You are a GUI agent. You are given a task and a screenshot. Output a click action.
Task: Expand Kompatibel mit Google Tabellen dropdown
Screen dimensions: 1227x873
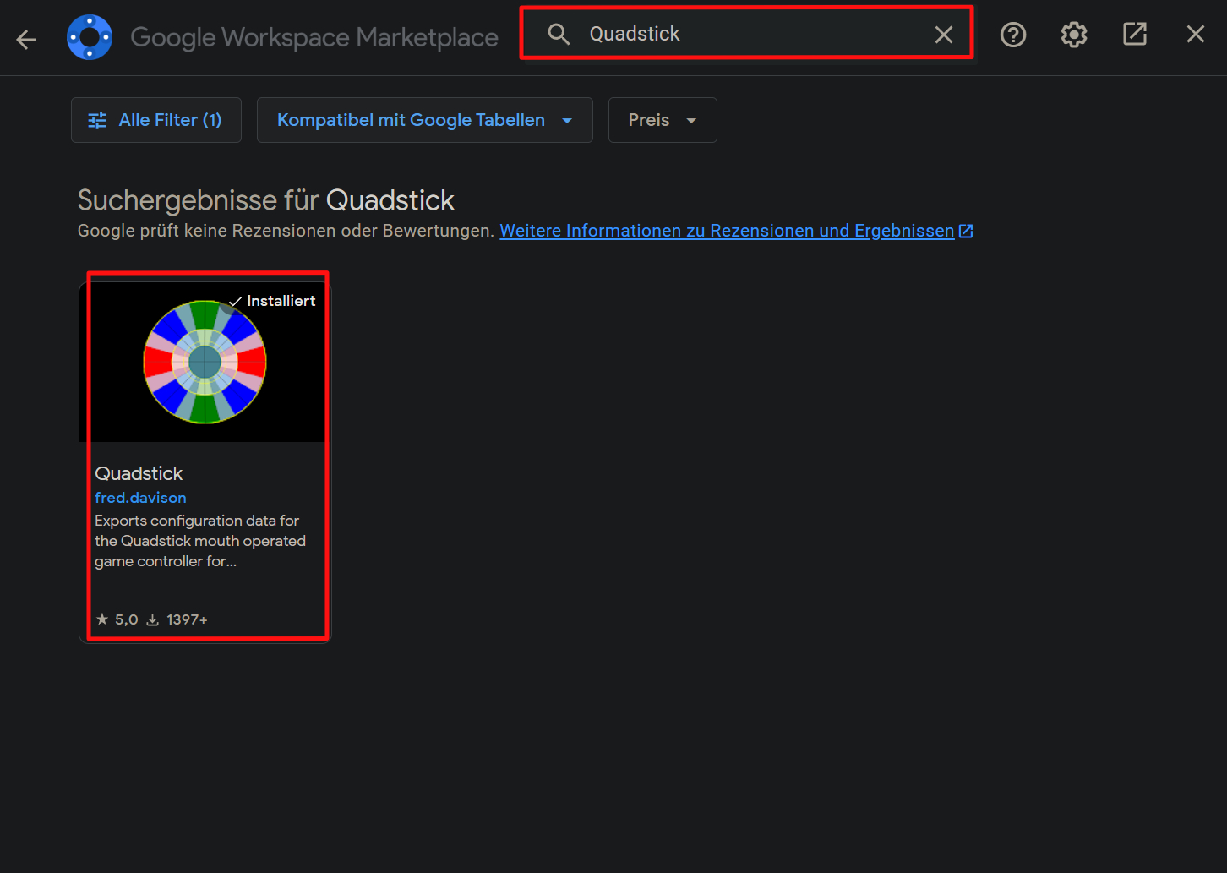point(424,120)
